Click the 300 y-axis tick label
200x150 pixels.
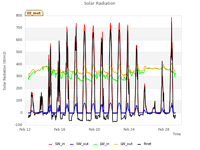click(x=19, y=76)
